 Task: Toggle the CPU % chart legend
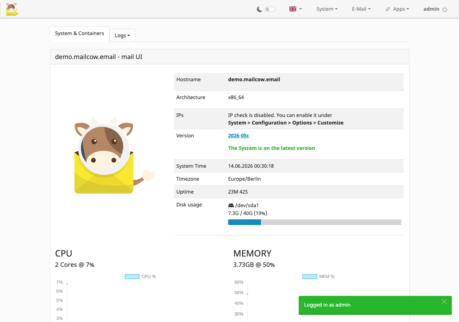(140, 277)
